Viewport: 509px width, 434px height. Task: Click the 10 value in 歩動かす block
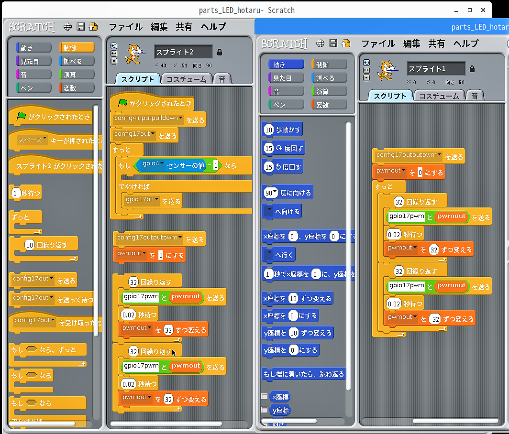coord(268,130)
